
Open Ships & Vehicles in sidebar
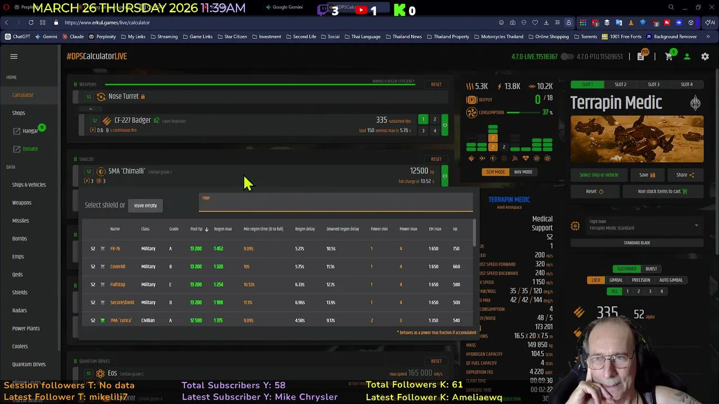pos(29,185)
